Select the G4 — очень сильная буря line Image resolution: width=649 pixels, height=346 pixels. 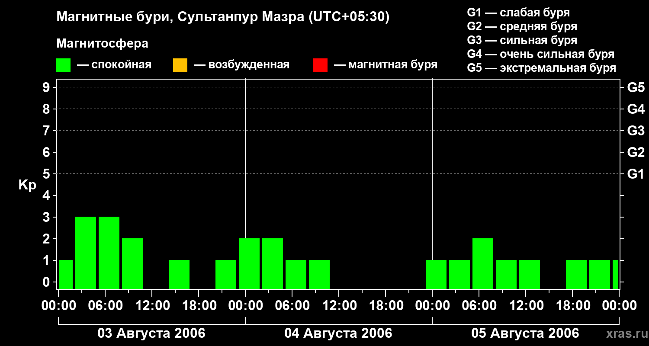point(541,54)
